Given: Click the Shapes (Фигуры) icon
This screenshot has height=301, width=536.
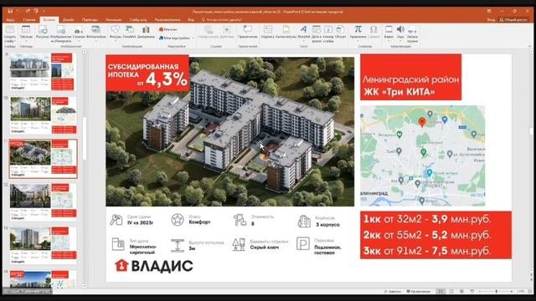Looking at the screenshot, I should 116,30.
